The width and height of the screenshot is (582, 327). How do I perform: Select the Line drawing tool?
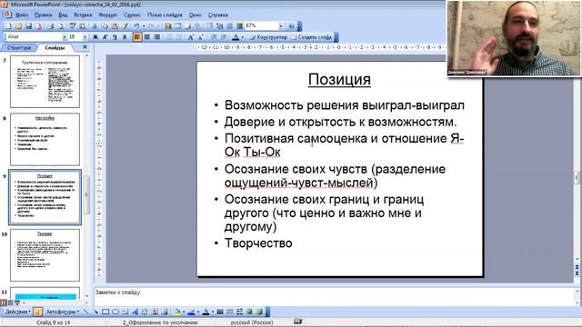click(x=85, y=312)
